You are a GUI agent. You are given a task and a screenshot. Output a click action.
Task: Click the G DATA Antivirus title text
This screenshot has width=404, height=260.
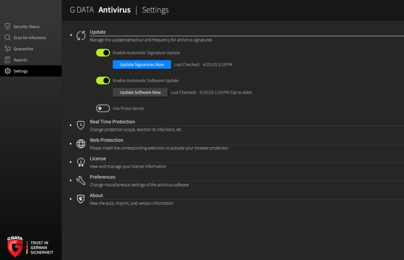[100, 10]
